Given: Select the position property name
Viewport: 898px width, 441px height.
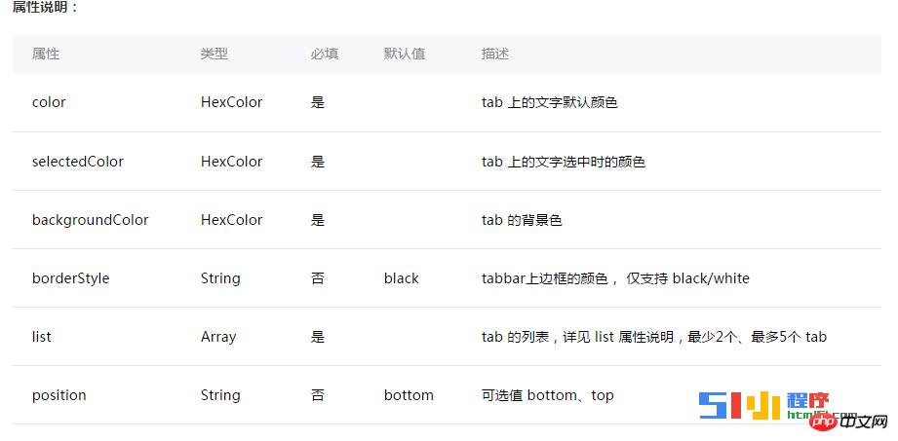Looking at the screenshot, I should pyautogui.click(x=59, y=395).
